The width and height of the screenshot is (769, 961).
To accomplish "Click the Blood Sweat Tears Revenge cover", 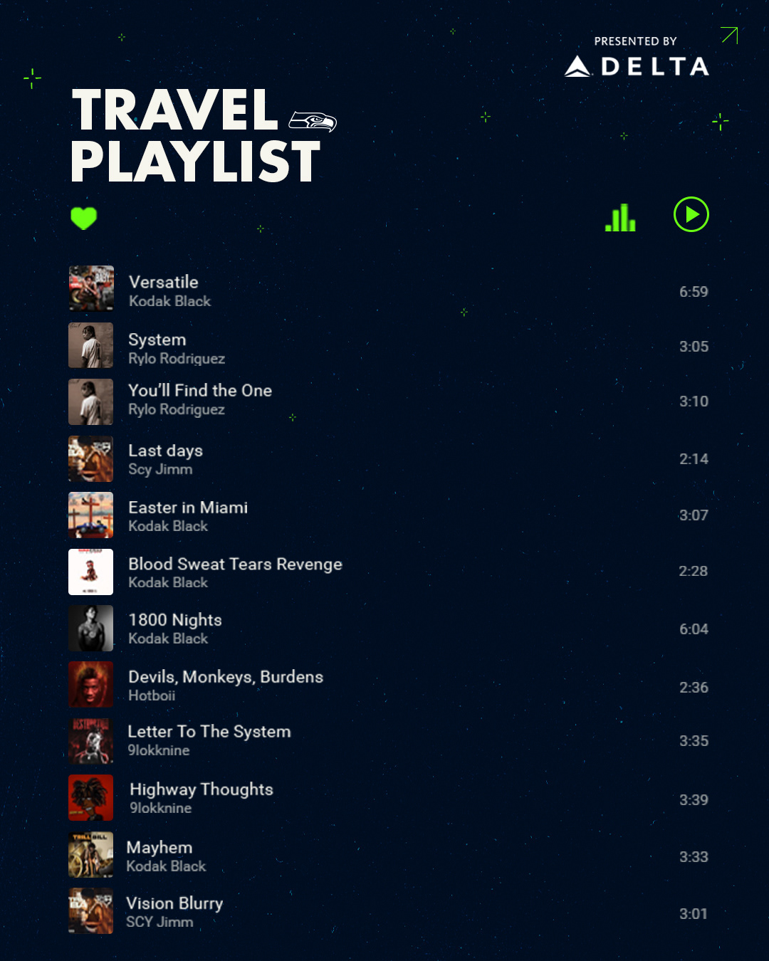I will [x=91, y=572].
